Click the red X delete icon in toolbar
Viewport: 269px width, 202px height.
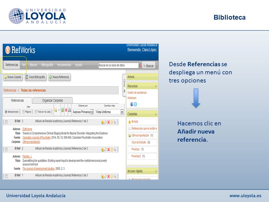[x=66, y=110]
